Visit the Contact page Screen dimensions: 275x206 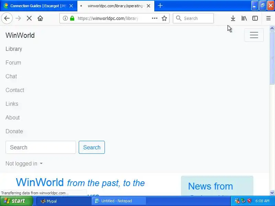(15, 90)
